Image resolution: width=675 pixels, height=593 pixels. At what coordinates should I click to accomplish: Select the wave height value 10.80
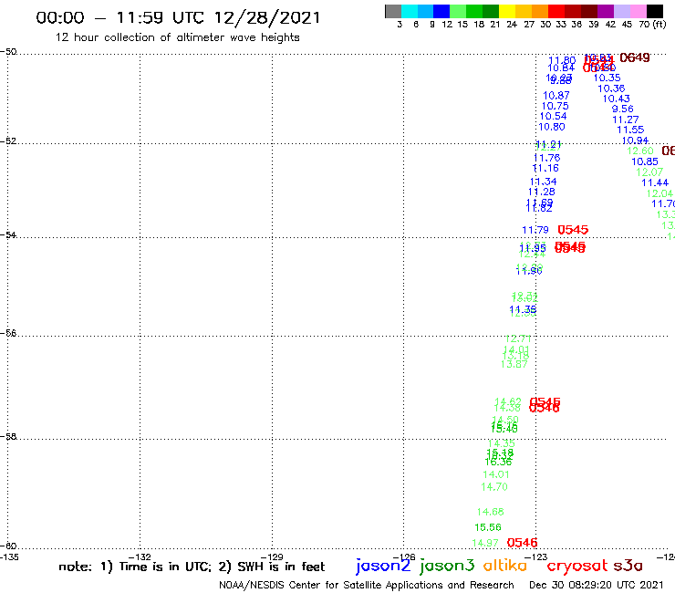(x=552, y=127)
